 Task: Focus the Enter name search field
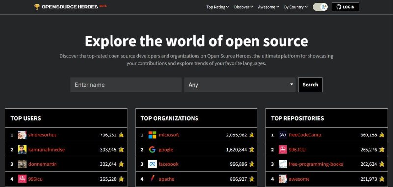tap(126, 84)
